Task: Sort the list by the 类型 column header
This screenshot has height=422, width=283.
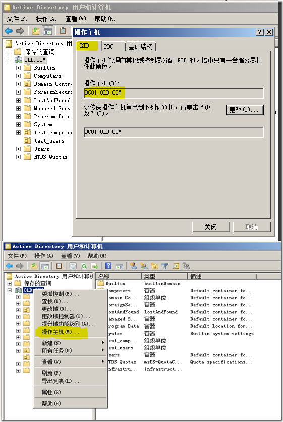Action: 164,276
